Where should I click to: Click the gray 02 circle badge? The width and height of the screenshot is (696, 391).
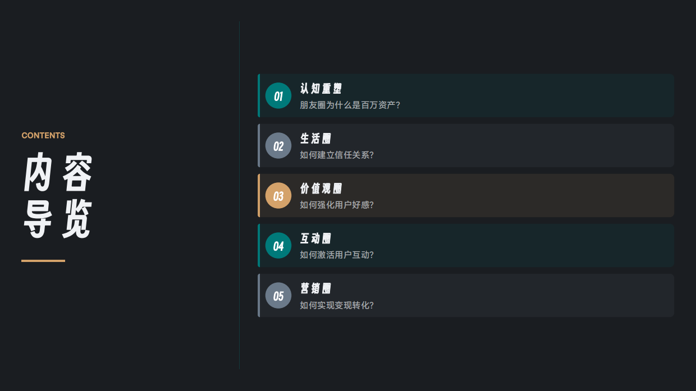tap(278, 146)
